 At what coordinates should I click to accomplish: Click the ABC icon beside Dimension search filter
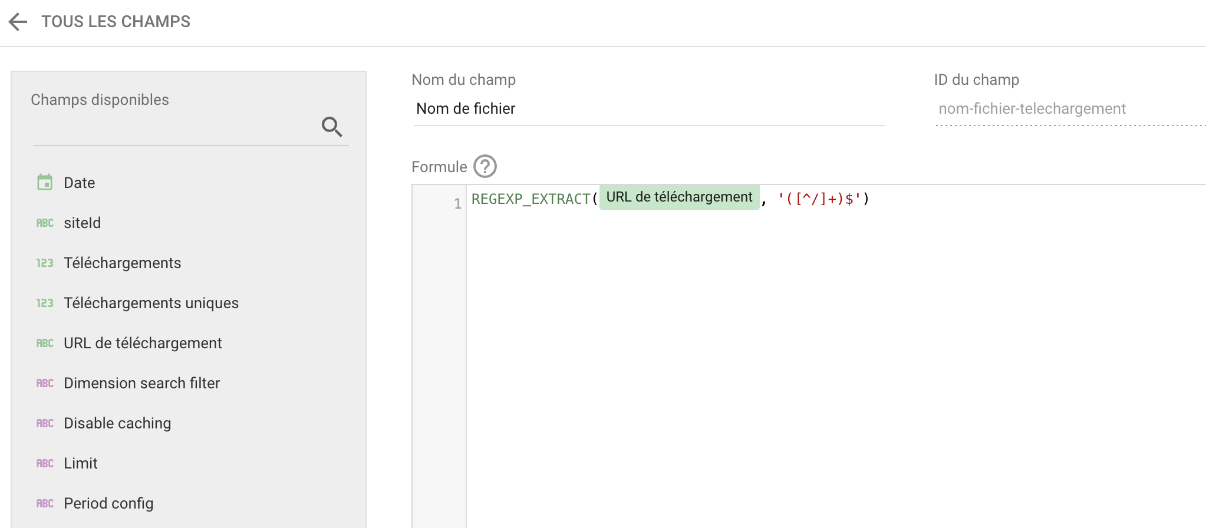[45, 383]
